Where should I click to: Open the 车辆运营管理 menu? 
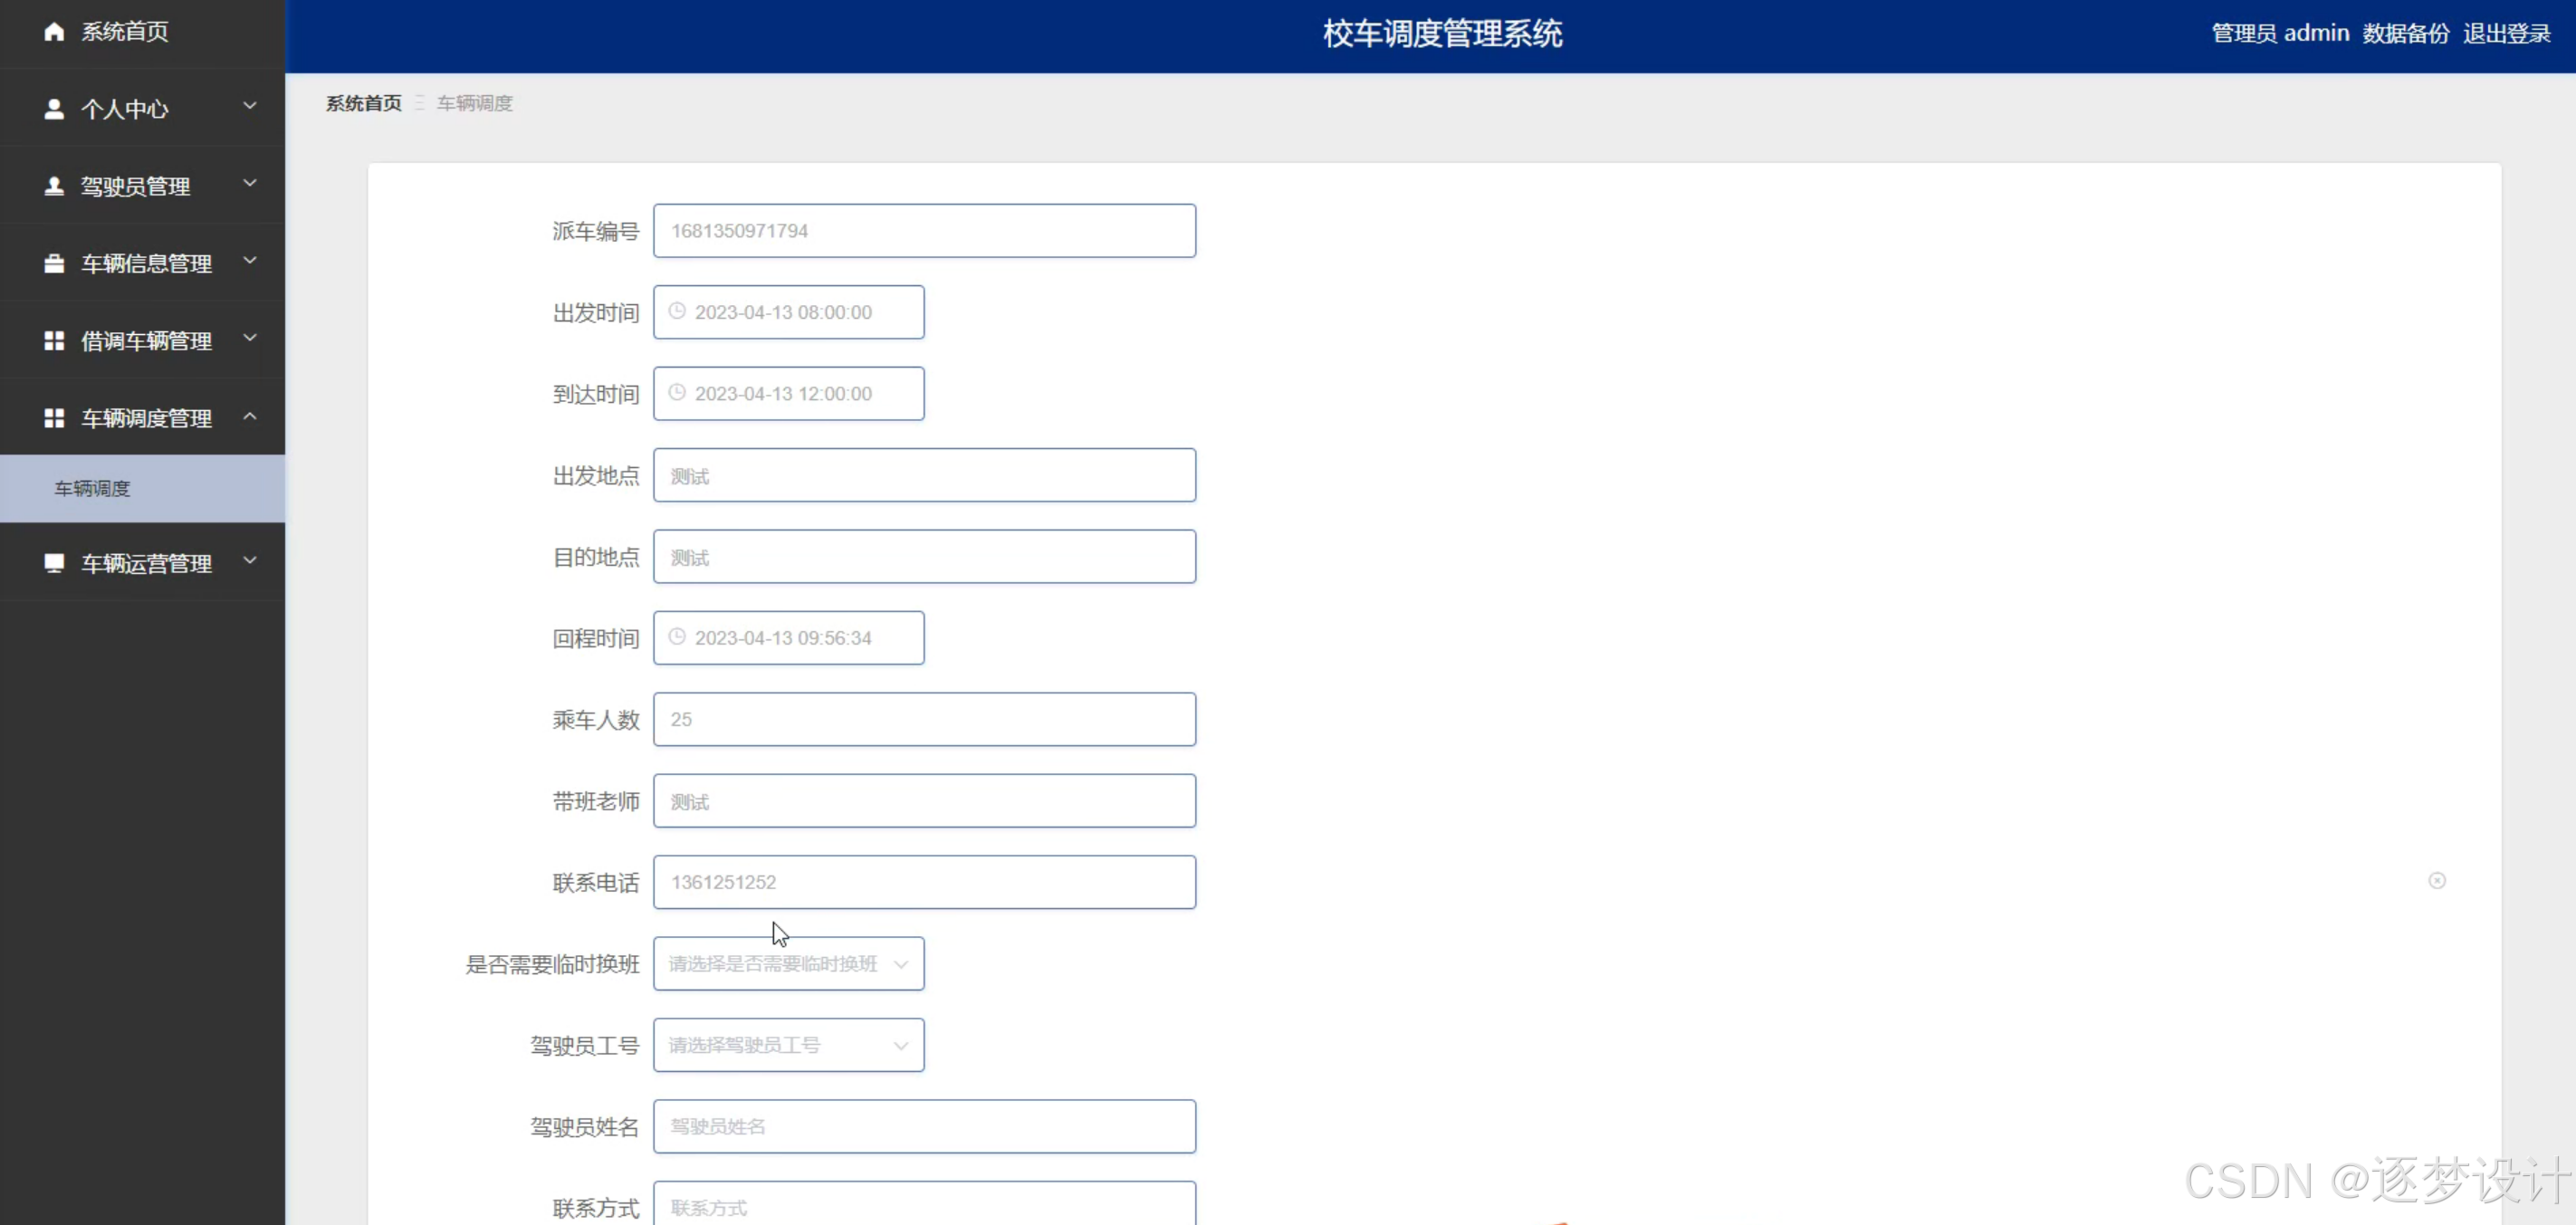coord(142,563)
